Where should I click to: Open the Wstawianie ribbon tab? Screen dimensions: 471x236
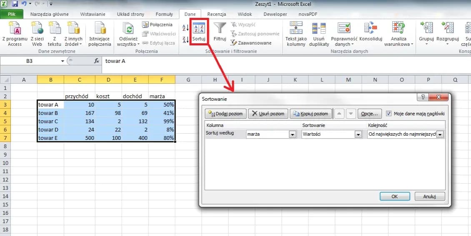[93, 14]
